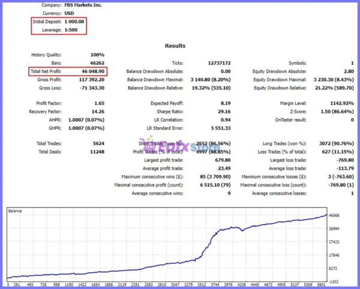Click the 2119 tick on the horizontal axis
The image size is (360, 289).
pos(122,285)
